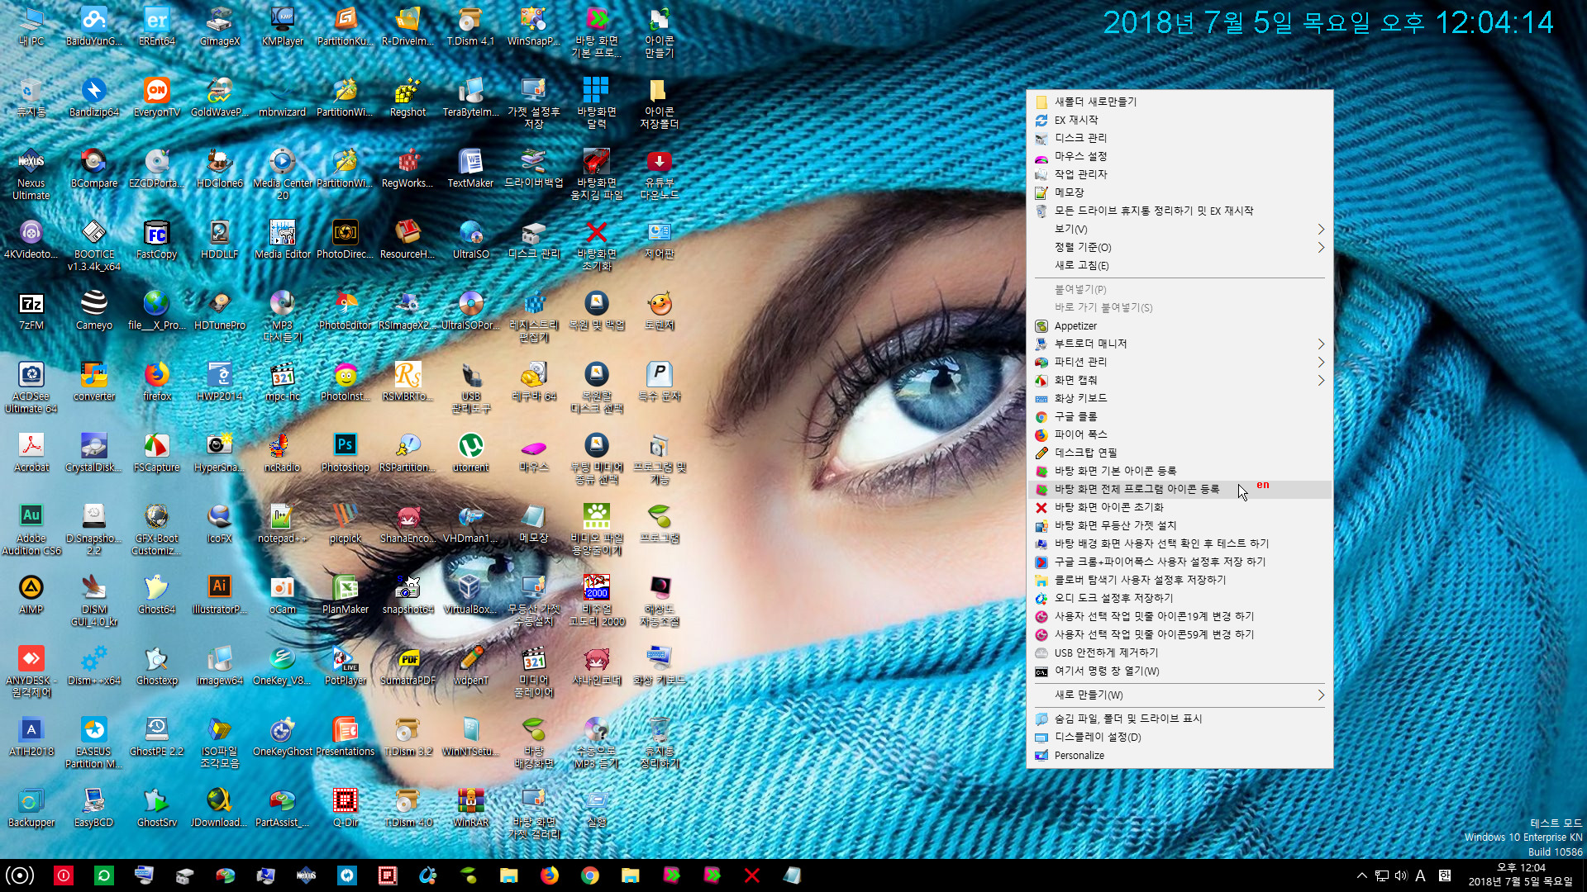Launch T.Dism 4.1 desktop icon

click(x=470, y=26)
